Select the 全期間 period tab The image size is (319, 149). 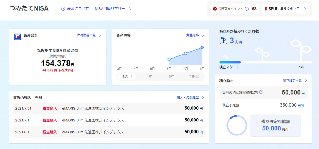pyautogui.click(x=194, y=77)
